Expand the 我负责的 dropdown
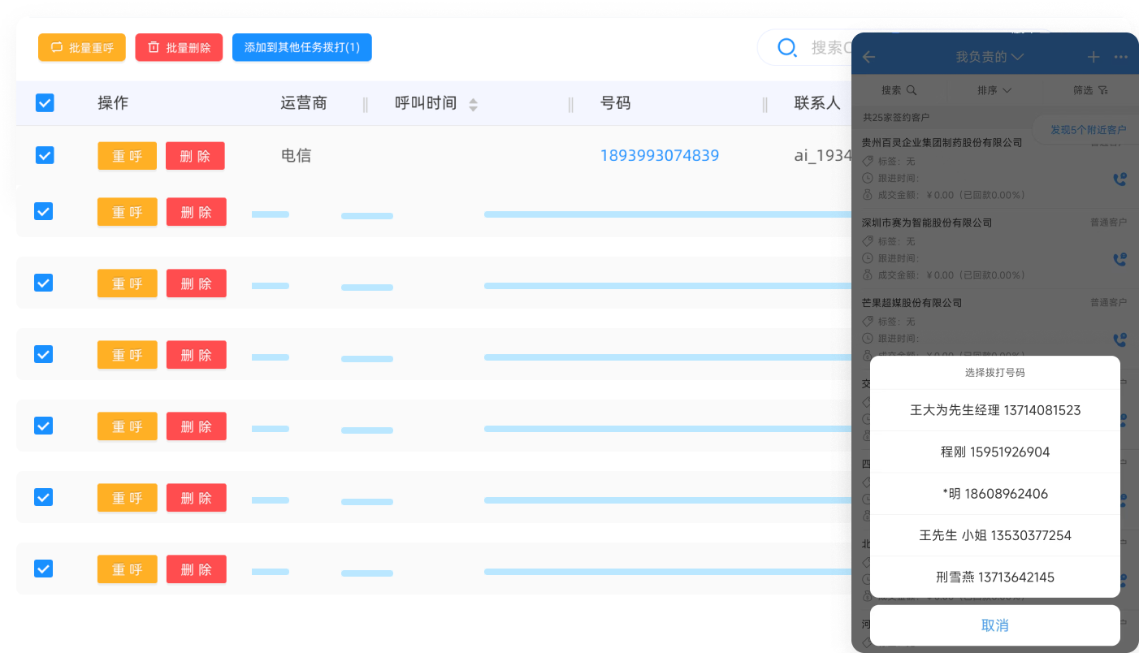The height and width of the screenshot is (653, 1139). point(990,57)
